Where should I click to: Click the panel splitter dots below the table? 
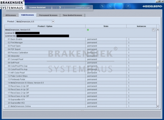pyautogui.click(x=82, y=110)
